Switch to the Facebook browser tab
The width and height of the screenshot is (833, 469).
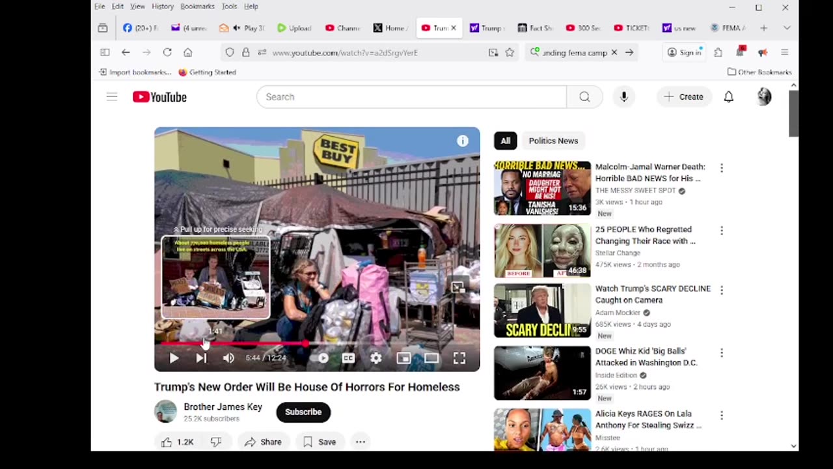pos(141,28)
